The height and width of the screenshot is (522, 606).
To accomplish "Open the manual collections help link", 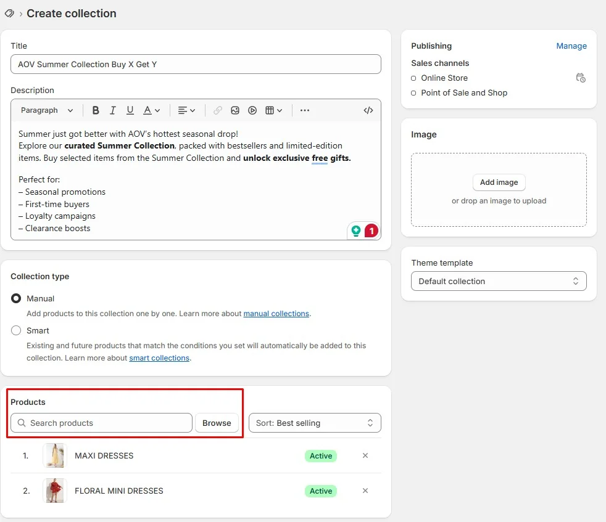I will (x=276, y=314).
